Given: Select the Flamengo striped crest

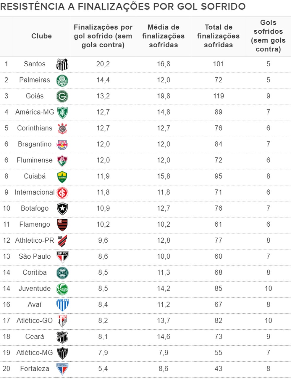Looking at the screenshot, I should [62, 225].
